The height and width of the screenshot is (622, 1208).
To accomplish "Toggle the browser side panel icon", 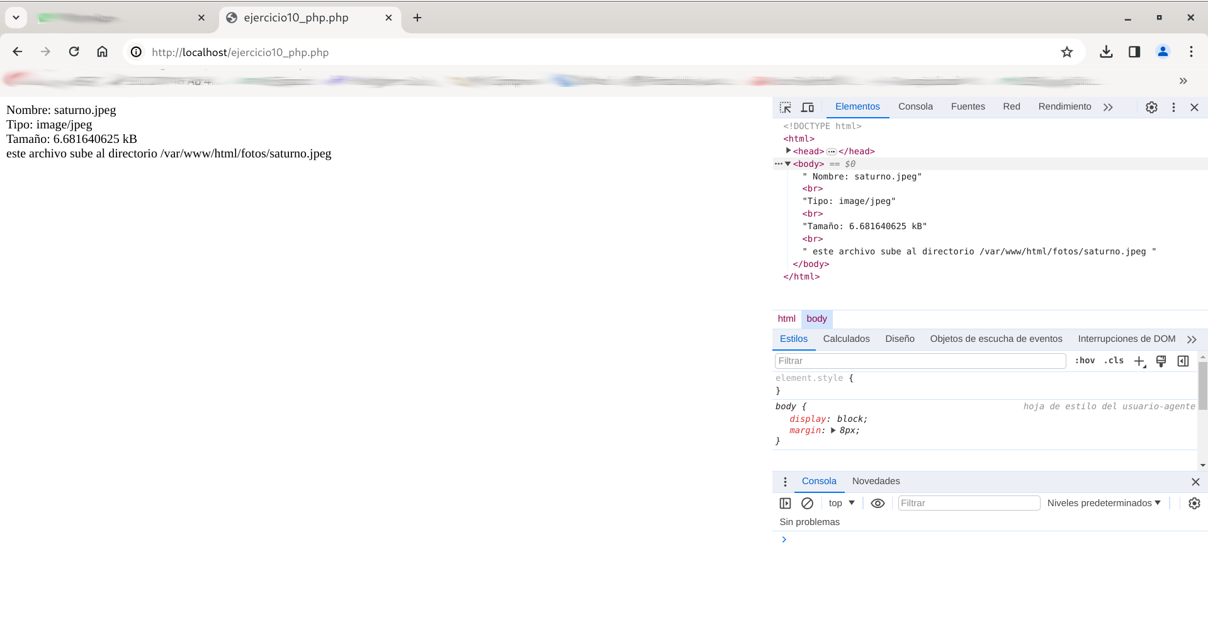I will click(1134, 52).
